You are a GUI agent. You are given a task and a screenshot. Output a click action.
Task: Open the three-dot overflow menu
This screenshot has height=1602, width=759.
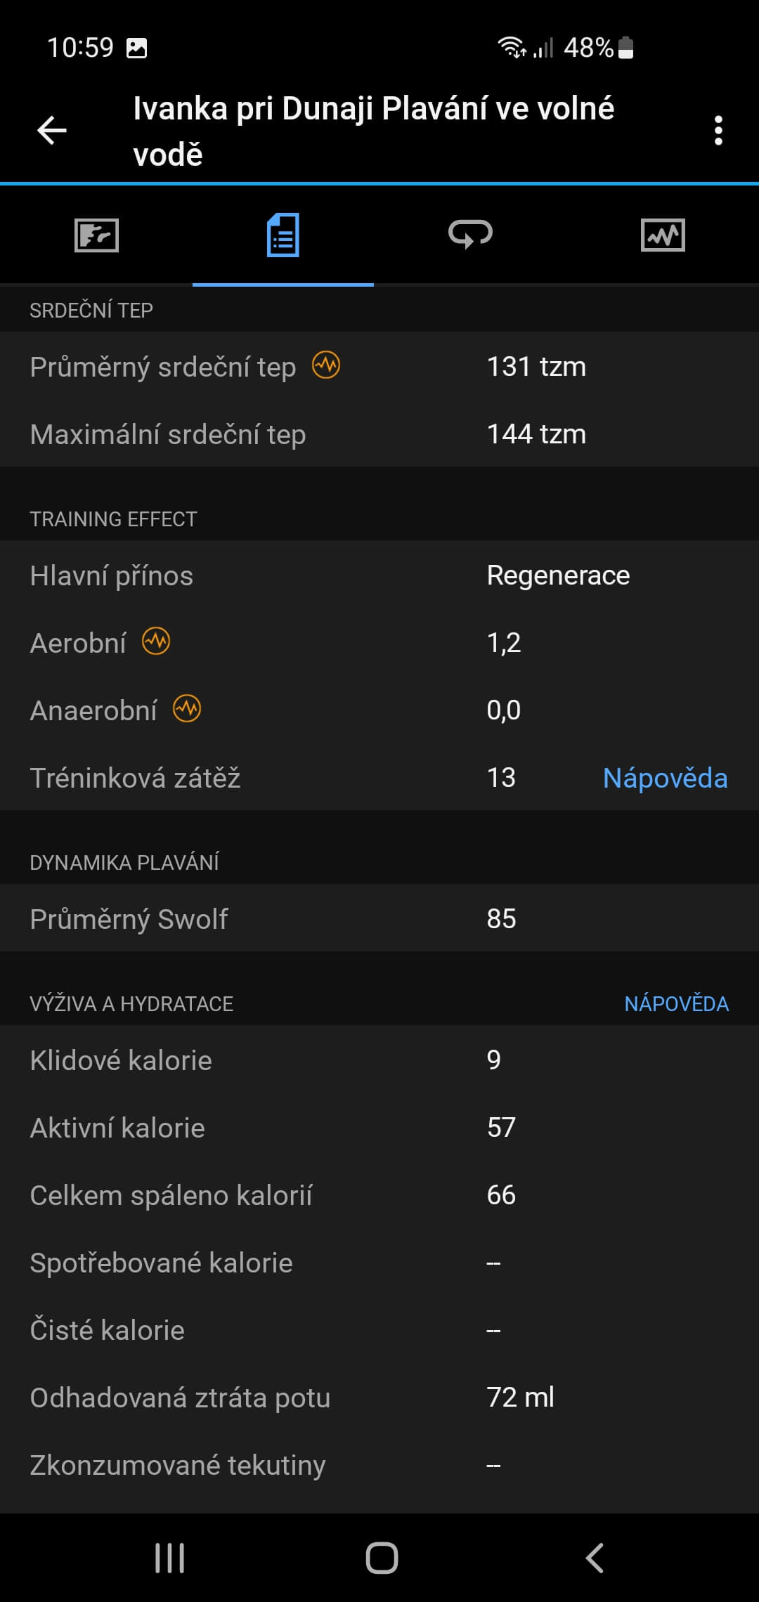[718, 131]
